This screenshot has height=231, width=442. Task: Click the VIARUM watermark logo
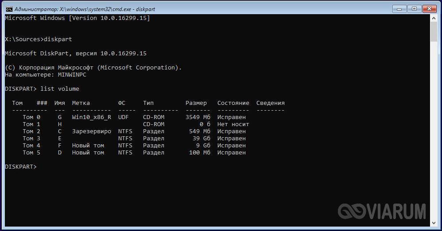(382, 212)
